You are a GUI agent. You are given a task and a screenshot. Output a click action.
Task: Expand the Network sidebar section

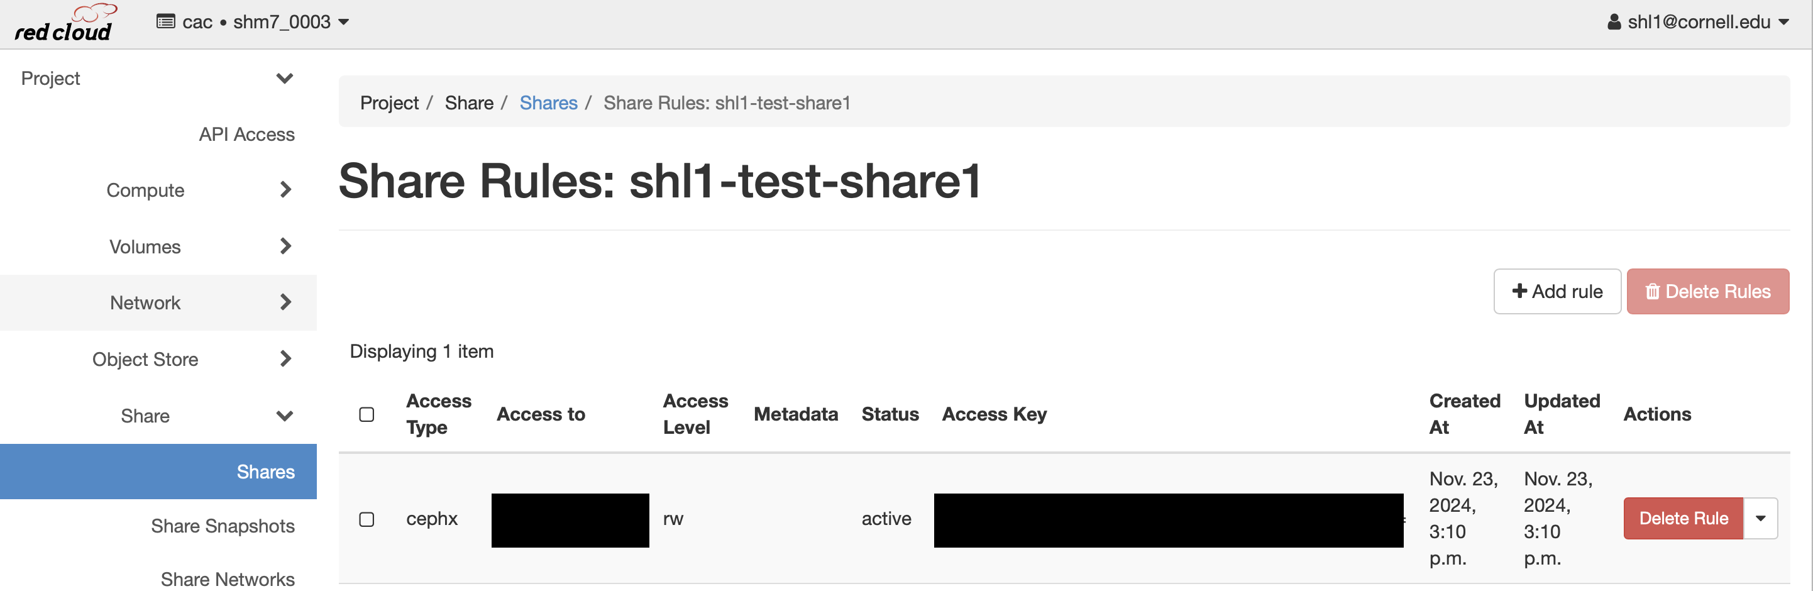pyautogui.click(x=285, y=302)
